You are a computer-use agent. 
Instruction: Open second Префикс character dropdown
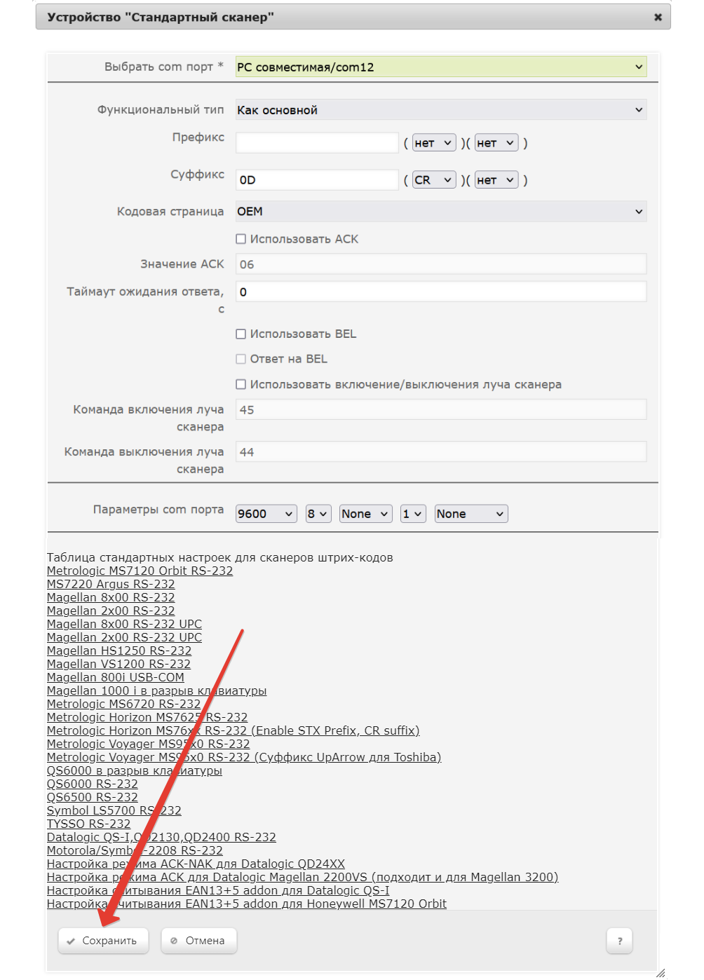pyautogui.click(x=496, y=143)
